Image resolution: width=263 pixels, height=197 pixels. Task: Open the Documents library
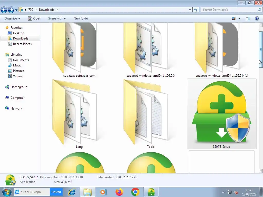[21, 60]
